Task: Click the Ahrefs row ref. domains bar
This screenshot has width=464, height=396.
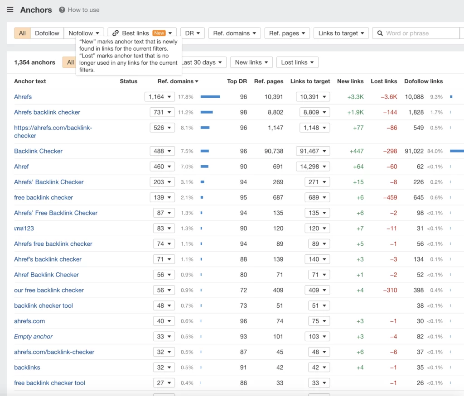Action: pyautogui.click(x=210, y=97)
